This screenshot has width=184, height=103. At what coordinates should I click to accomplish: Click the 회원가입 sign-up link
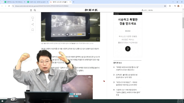(x=150, y=10)
